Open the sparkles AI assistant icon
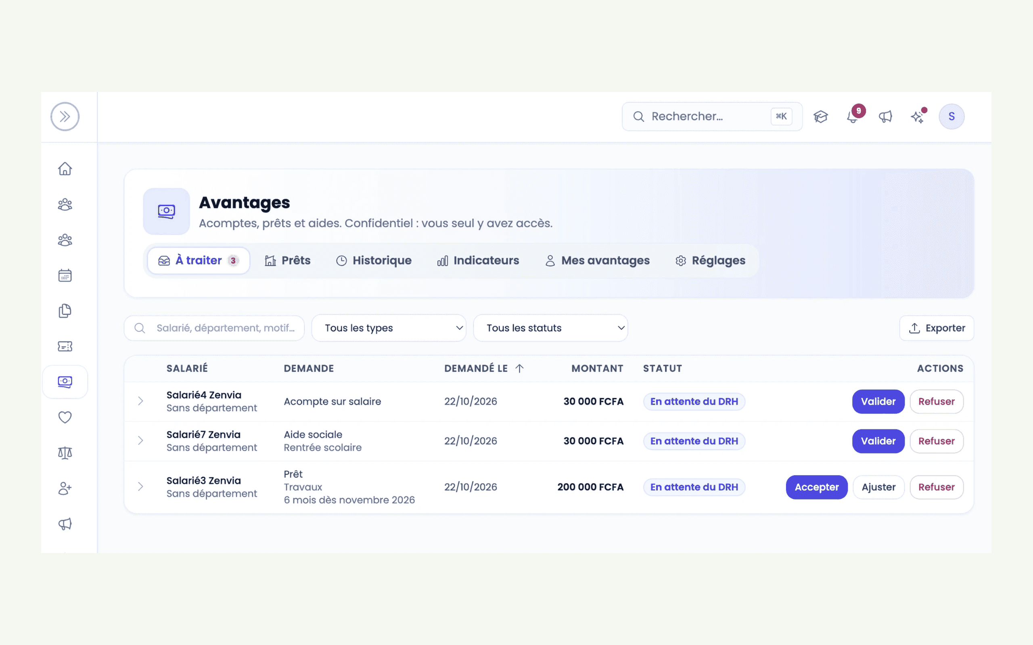Image resolution: width=1033 pixels, height=645 pixels. 918,117
